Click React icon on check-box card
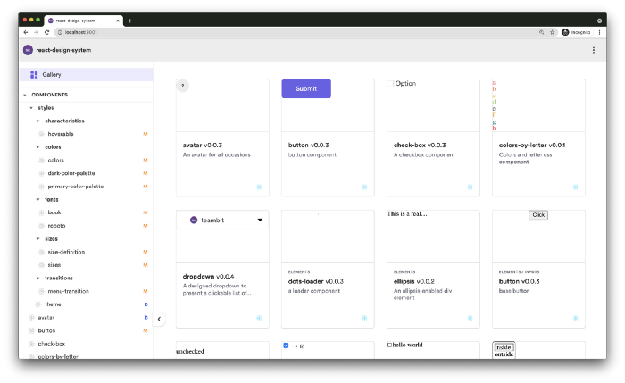 470,187
